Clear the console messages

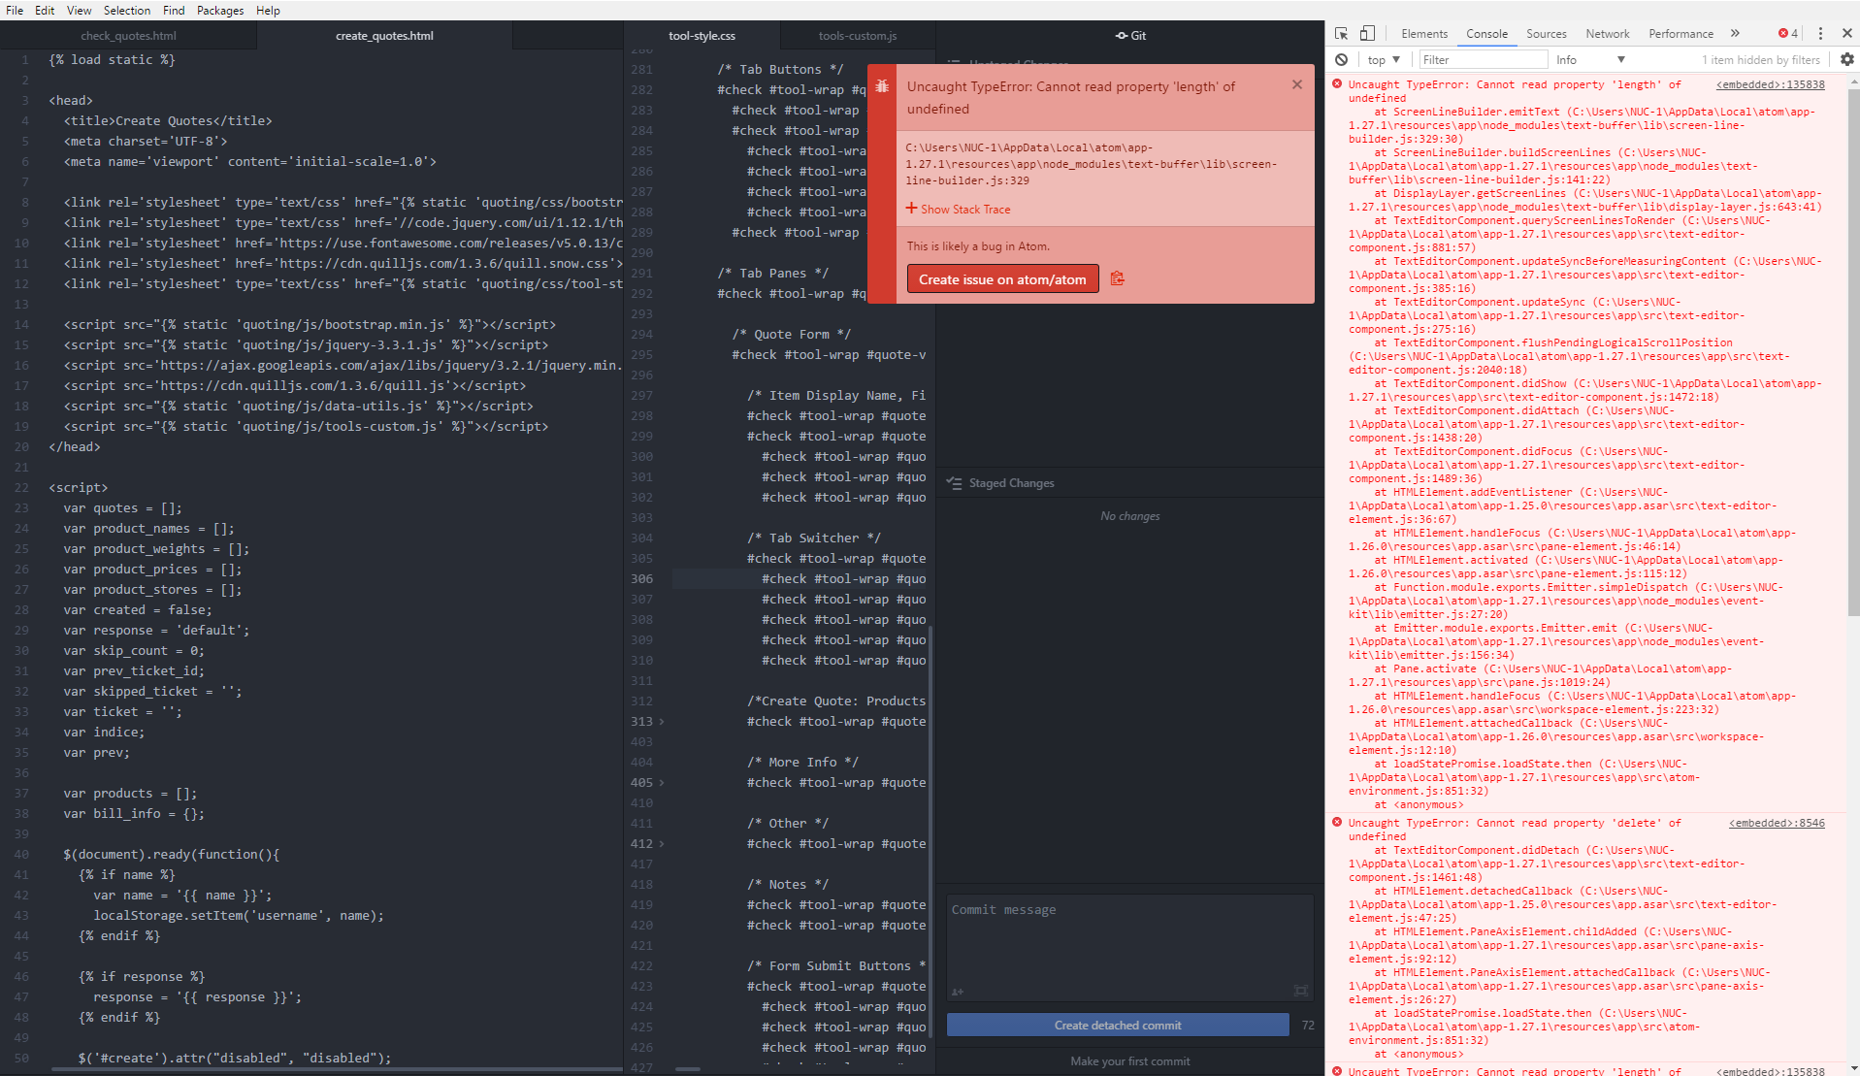tap(1342, 59)
